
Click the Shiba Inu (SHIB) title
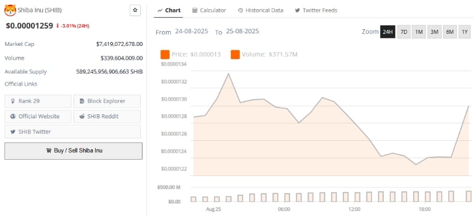[40, 10]
